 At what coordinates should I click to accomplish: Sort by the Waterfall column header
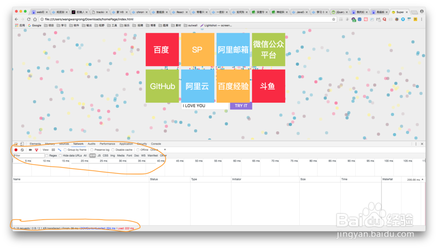pyautogui.click(x=403, y=179)
